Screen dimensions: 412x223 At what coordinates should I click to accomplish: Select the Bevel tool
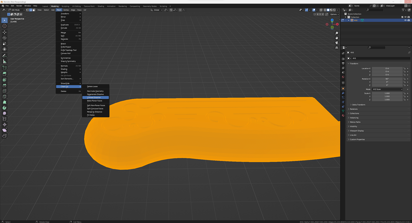pos(4,85)
